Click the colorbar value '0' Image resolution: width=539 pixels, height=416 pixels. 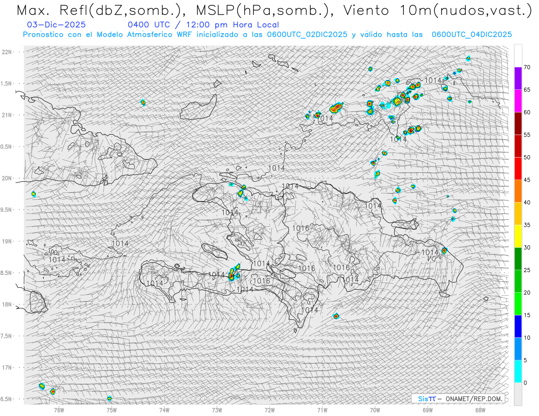(x=525, y=382)
